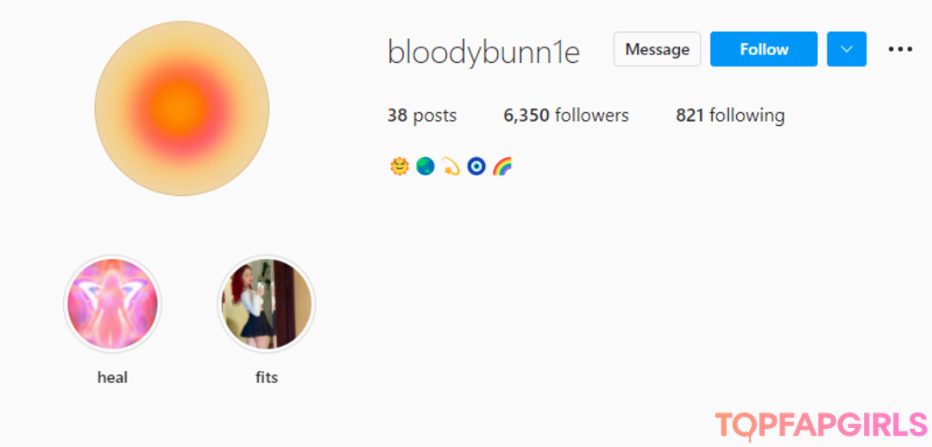Image resolution: width=932 pixels, height=447 pixels.
Task: Click the bloodybunn1e username heading
Action: click(x=483, y=53)
